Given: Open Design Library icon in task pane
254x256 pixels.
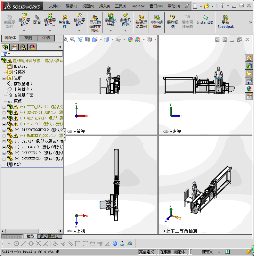Looking at the screenshot, I should click(249, 66).
